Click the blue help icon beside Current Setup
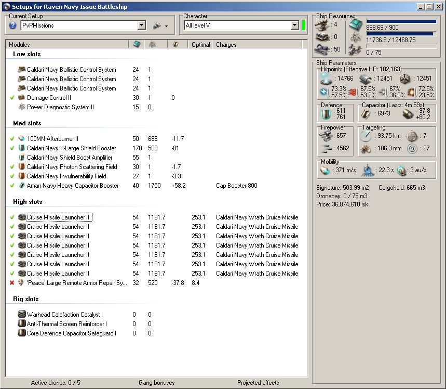This screenshot has width=446, height=389. (x=13, y=25)
